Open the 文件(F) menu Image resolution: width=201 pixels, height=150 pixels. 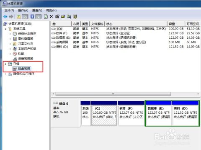(9, 10)
